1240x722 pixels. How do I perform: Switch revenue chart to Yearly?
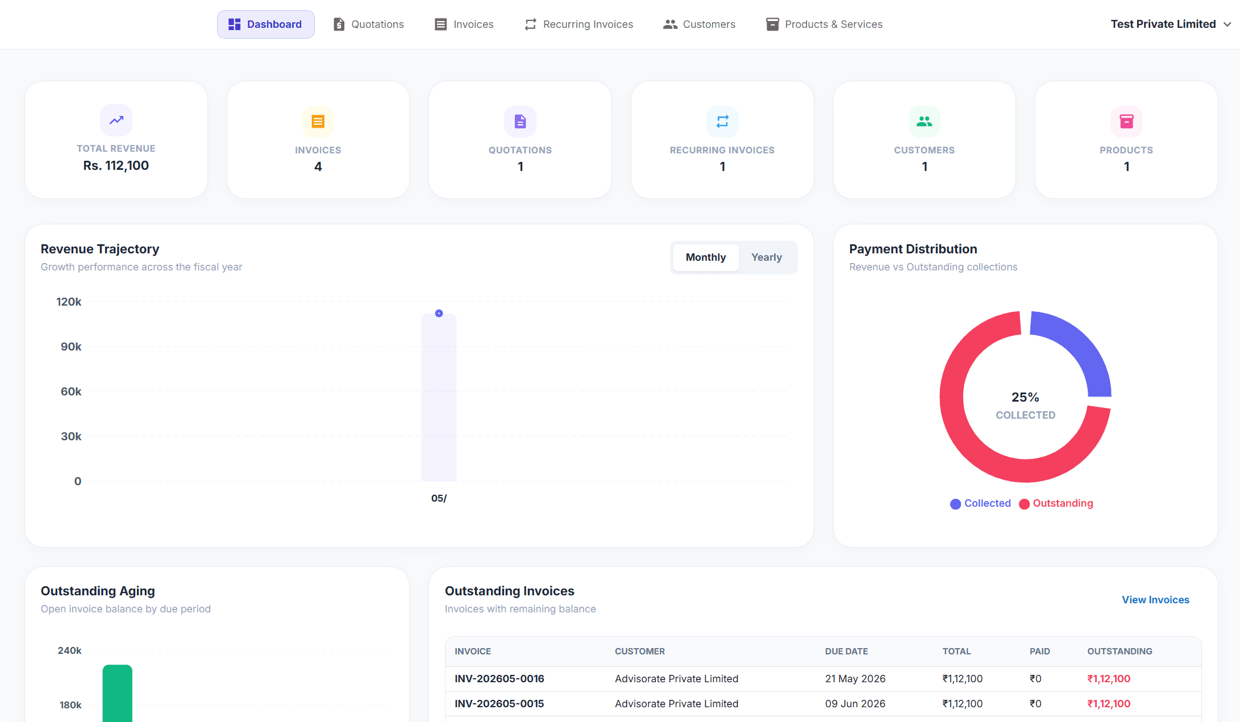point(767,257)
